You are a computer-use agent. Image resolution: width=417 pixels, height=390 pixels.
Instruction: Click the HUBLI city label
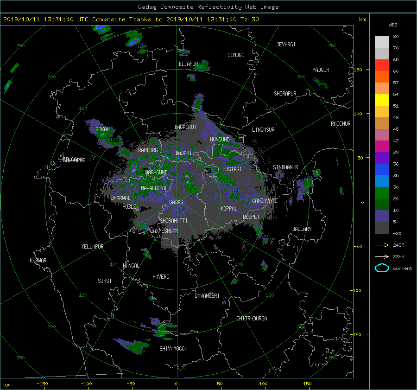129,206
